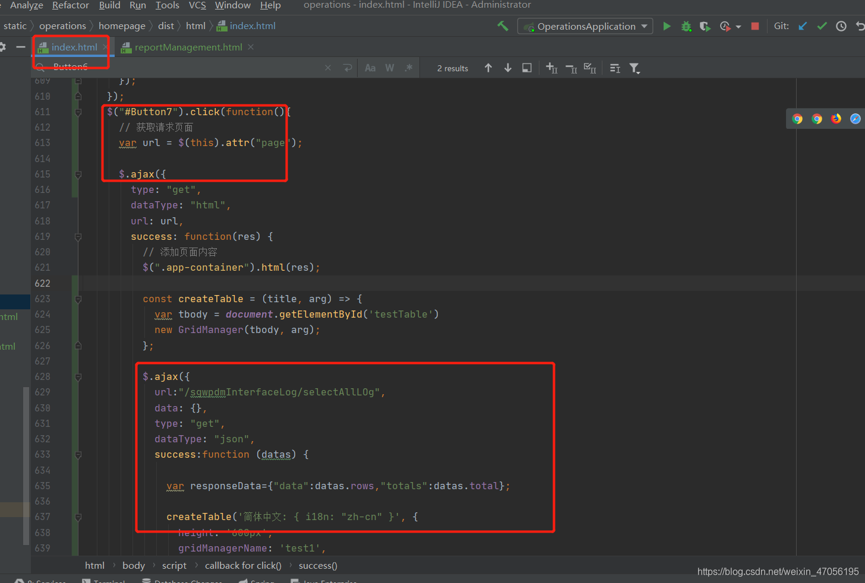The image size is (865, 583).
Task: Click 'homepage' in navigation breadcrumb
Action: (122, 26)
